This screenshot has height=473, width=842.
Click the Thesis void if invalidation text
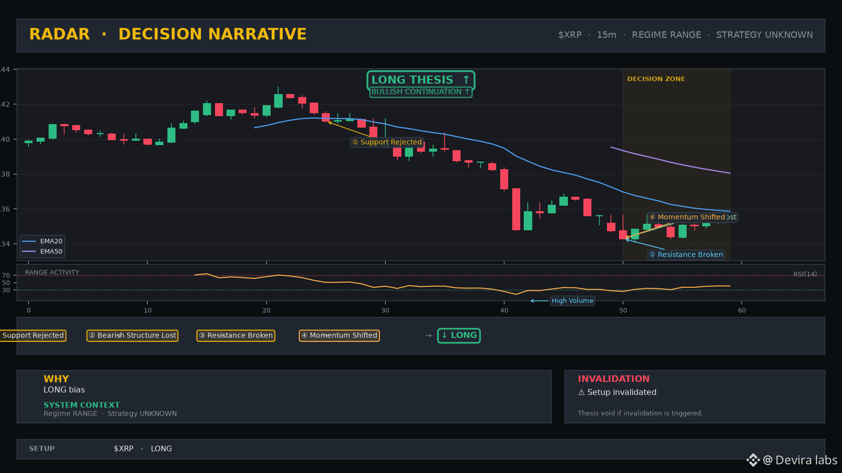(640, 413)
